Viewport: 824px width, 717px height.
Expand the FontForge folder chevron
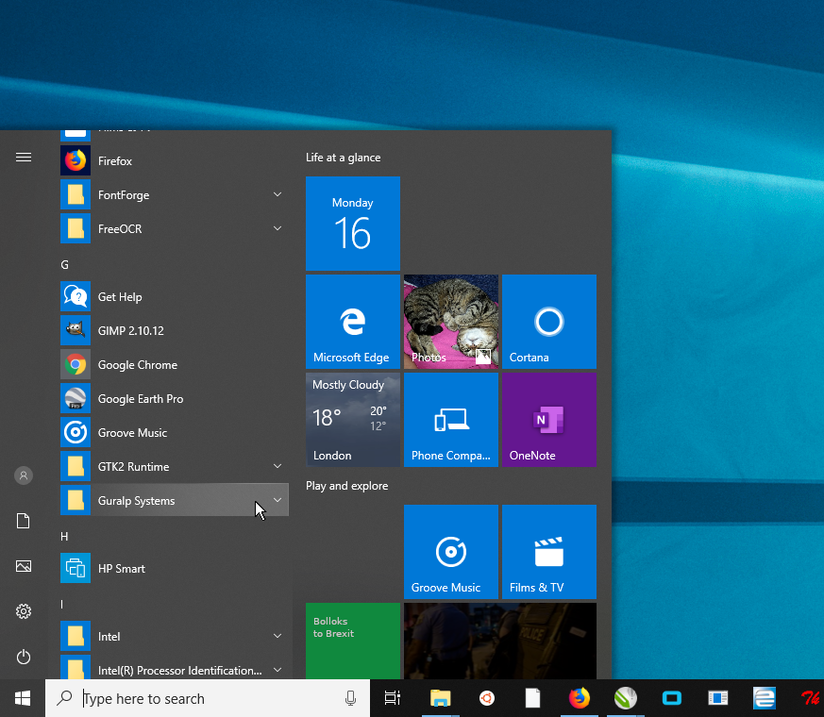277,195
